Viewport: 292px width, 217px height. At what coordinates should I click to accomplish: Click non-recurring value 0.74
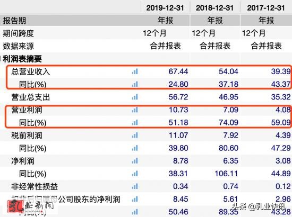[230, 186]
